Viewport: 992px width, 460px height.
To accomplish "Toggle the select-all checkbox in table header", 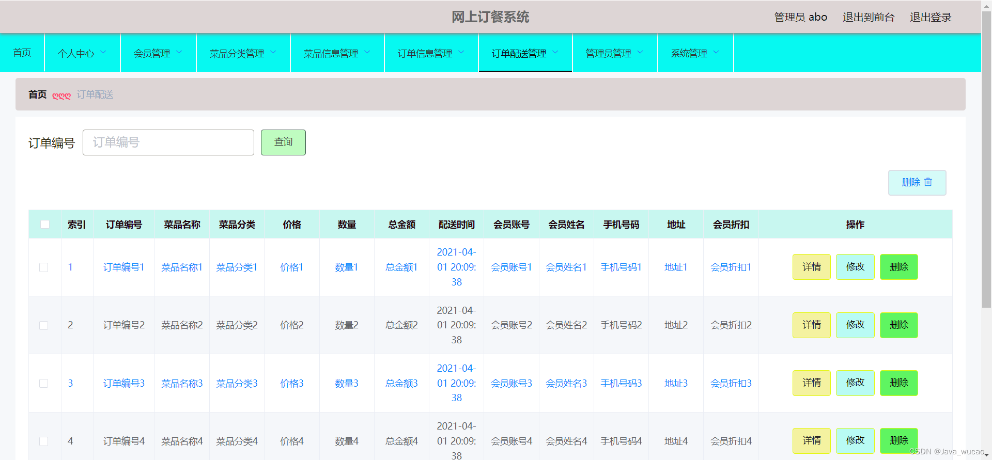I will 45,224.
